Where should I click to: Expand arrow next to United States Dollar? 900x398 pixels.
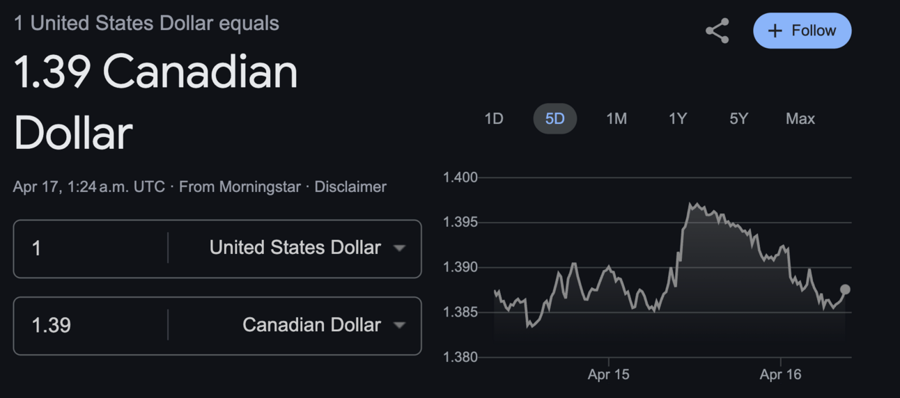399,248
